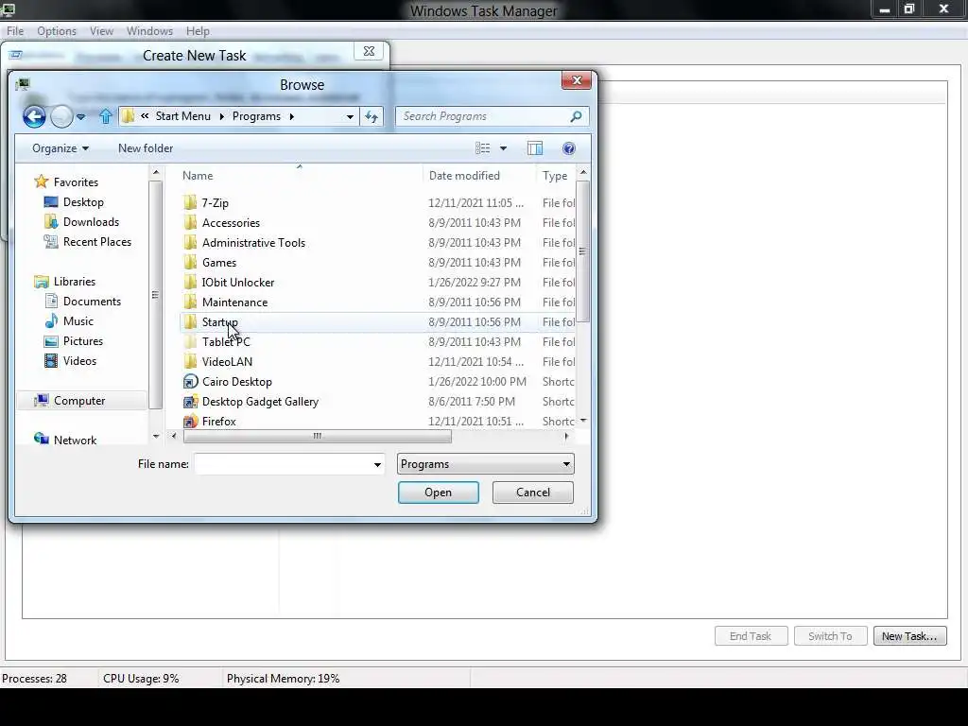The image size is (968, 726).
Task: Open the Videos library
Action: pyautogui.click(x=70, y=360)
